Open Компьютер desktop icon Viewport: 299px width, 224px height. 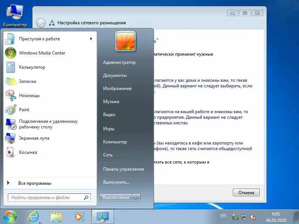point(15,16)
